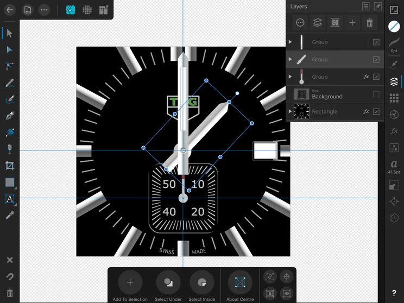
Task: Select the Fill tool
Action: [10, 132]
